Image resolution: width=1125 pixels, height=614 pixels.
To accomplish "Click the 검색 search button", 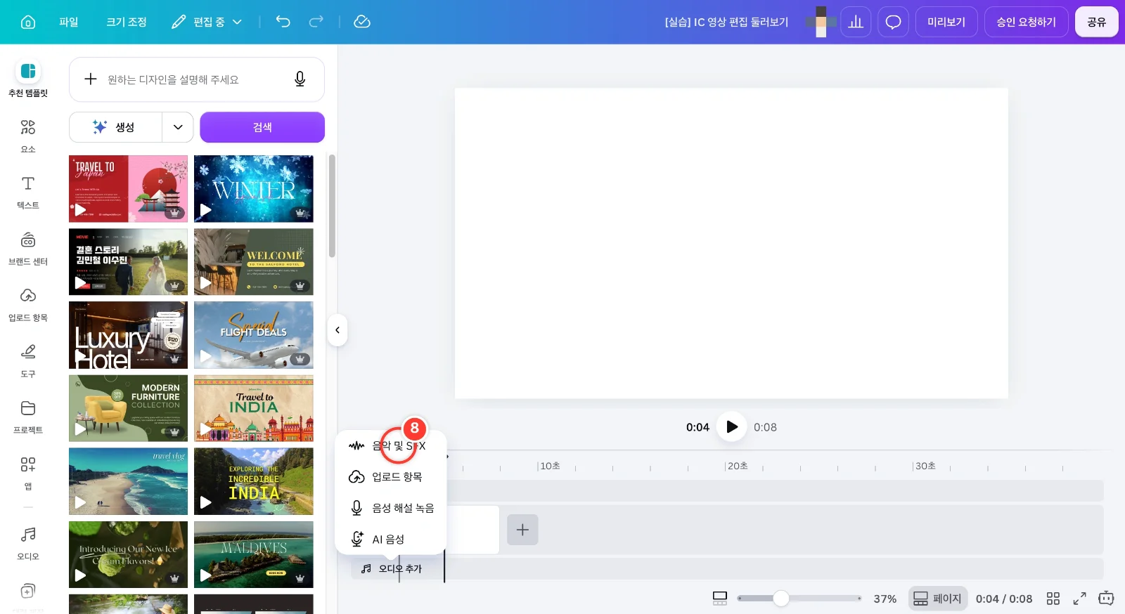I will coord(262,127).
